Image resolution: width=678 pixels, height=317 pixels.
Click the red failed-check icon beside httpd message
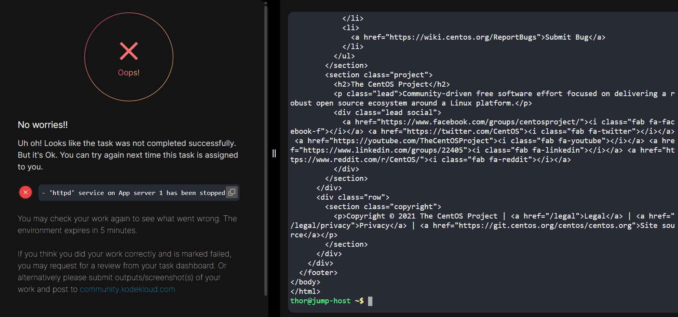point(26,192)
